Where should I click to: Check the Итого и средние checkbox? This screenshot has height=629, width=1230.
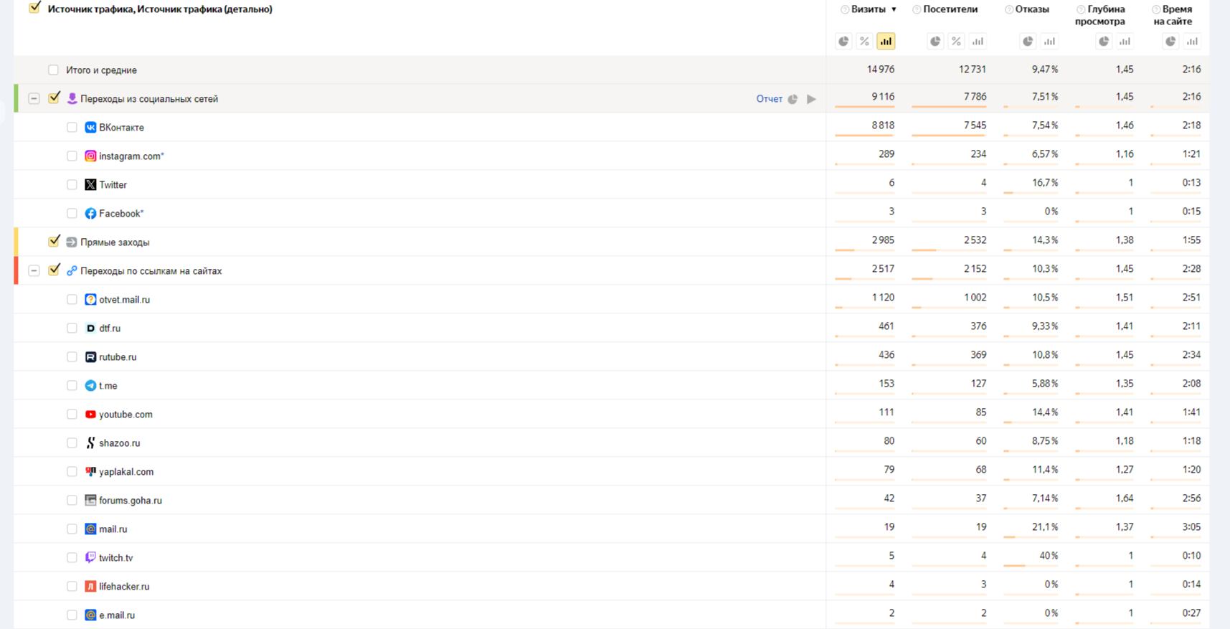(53, 70)
